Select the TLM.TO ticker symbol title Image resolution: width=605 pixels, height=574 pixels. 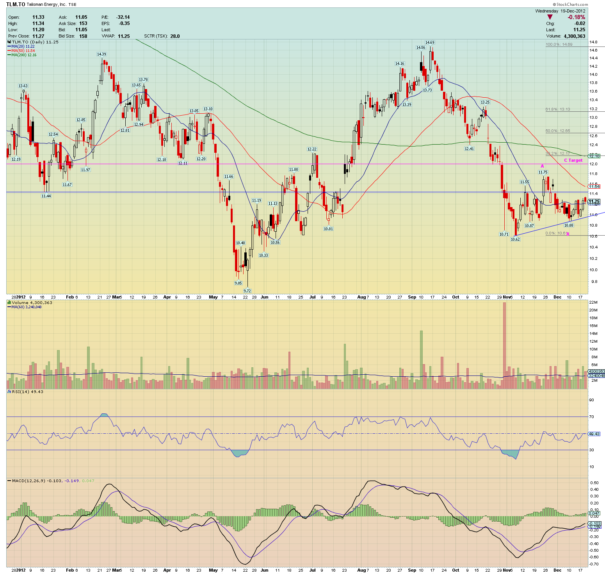[16, 4]
